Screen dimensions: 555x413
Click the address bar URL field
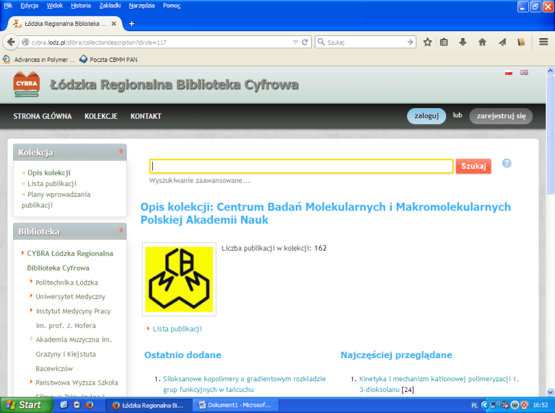pyautogui.click(x=161, y=42)
